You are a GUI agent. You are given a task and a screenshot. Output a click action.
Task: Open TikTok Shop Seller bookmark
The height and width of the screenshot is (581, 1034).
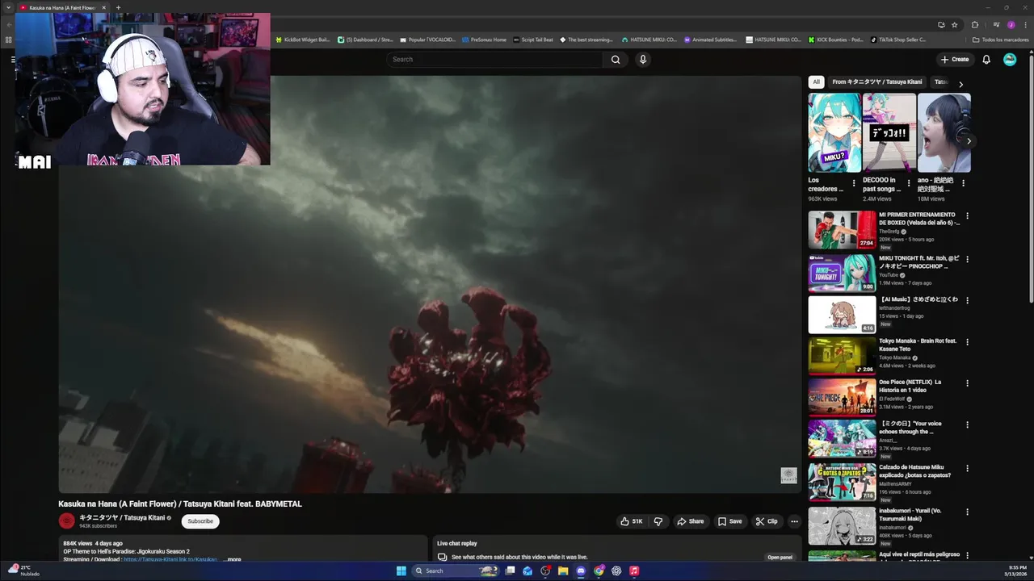click(x=897, y=40)
